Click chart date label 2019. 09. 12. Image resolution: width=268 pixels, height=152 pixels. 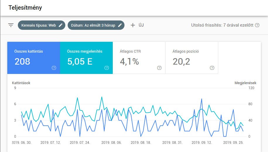tap(202, 143)
